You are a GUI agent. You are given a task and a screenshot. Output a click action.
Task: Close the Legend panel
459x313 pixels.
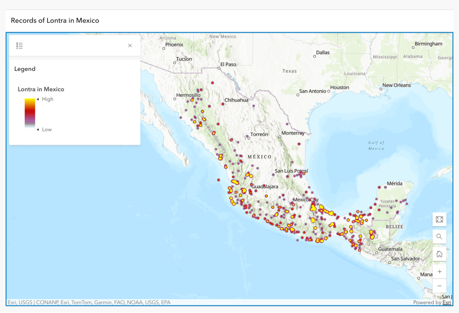(130, 46)
